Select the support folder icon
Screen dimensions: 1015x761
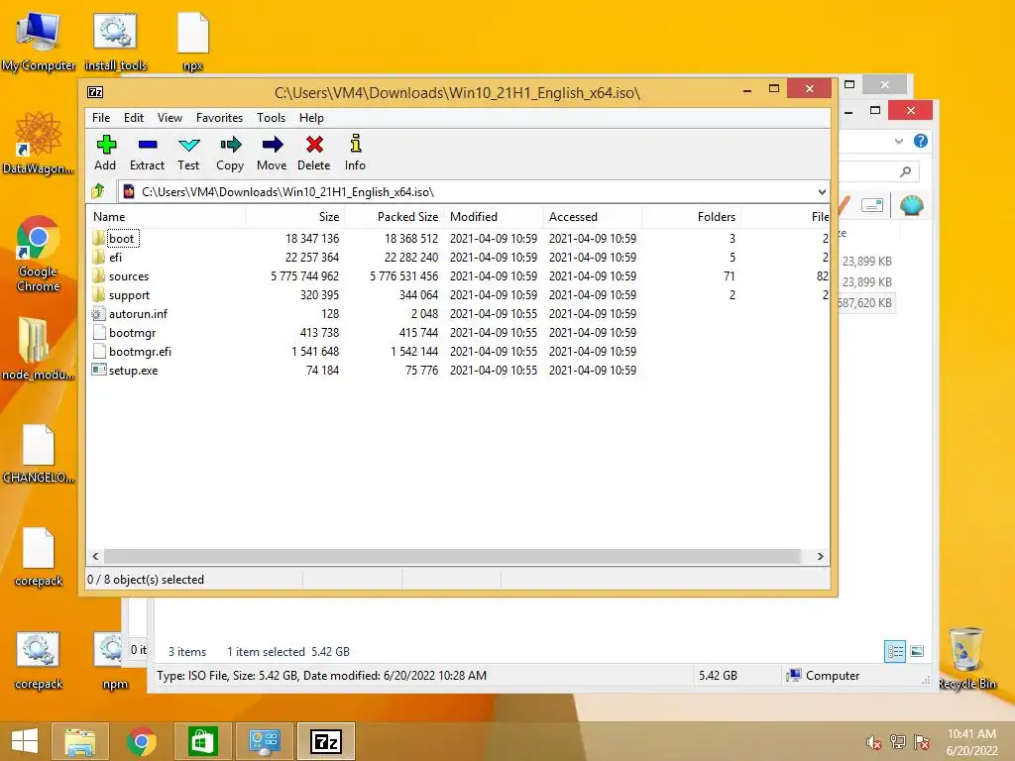point(98,294)
